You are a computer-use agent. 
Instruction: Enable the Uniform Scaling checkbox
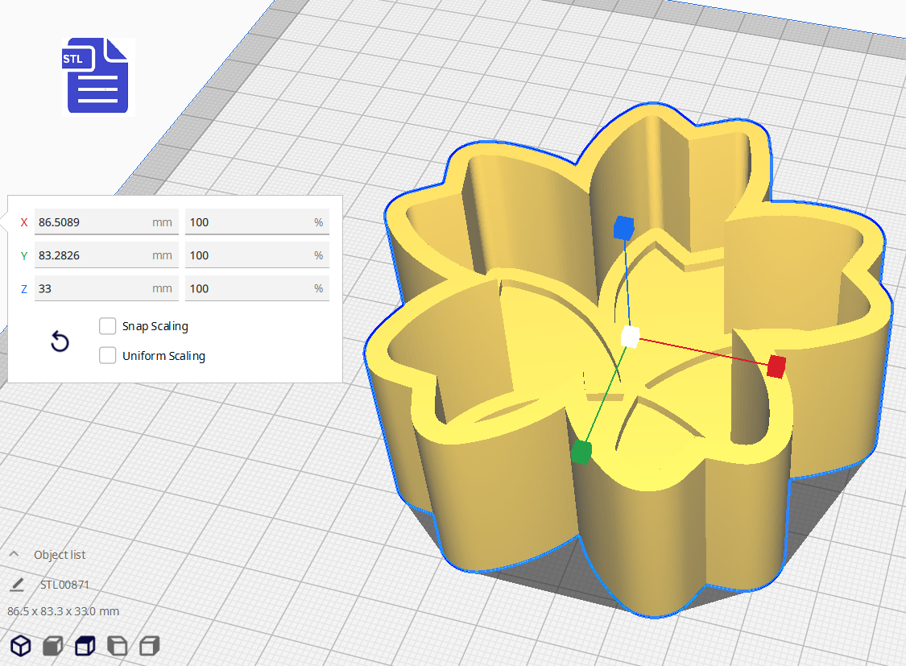coord(108,355)
